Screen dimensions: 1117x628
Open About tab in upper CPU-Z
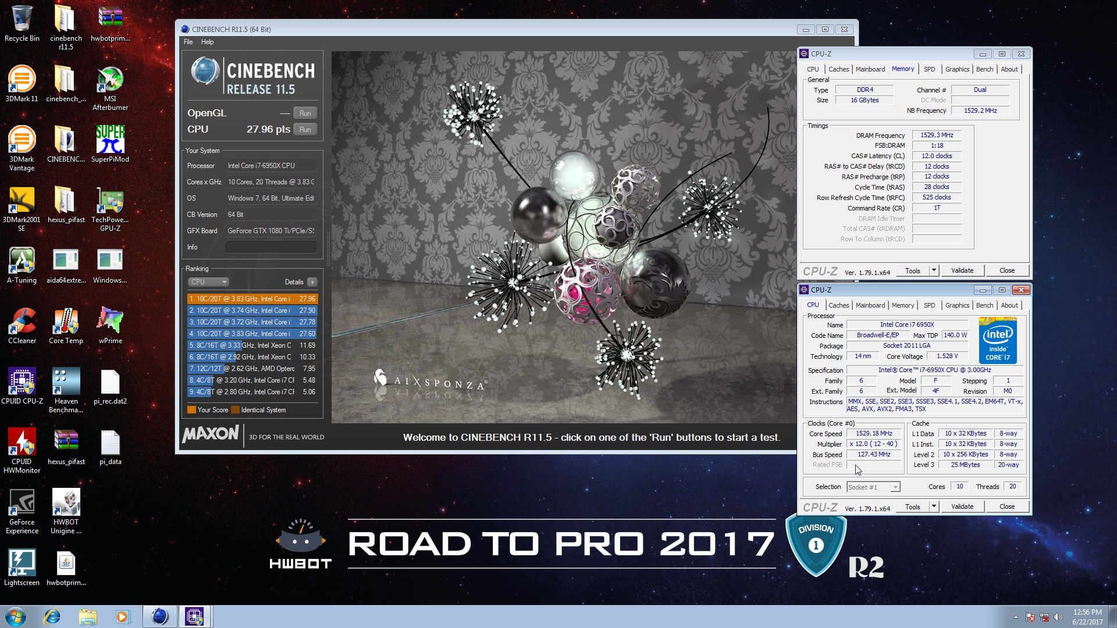[x=1009, y=69]
